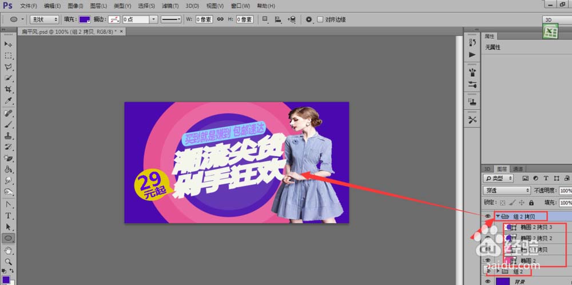This screenshot has height=285, width=572.
Task: Open path alignment options
Action: [x=278, y=19]
